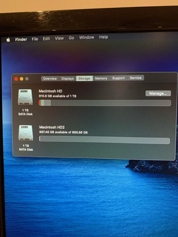The height and width of the screenshot is (237, 178).
Task: Click the gray zoom window button
Action: [x=27, y=79]
